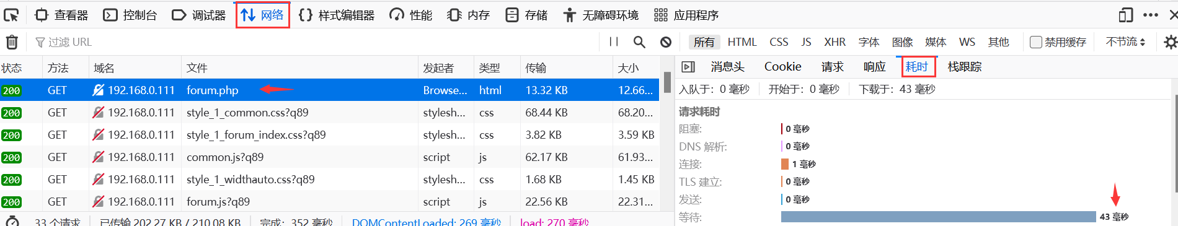
Task: Open the 不节流 throttling dropdown
Action: tap(1125, 42)
